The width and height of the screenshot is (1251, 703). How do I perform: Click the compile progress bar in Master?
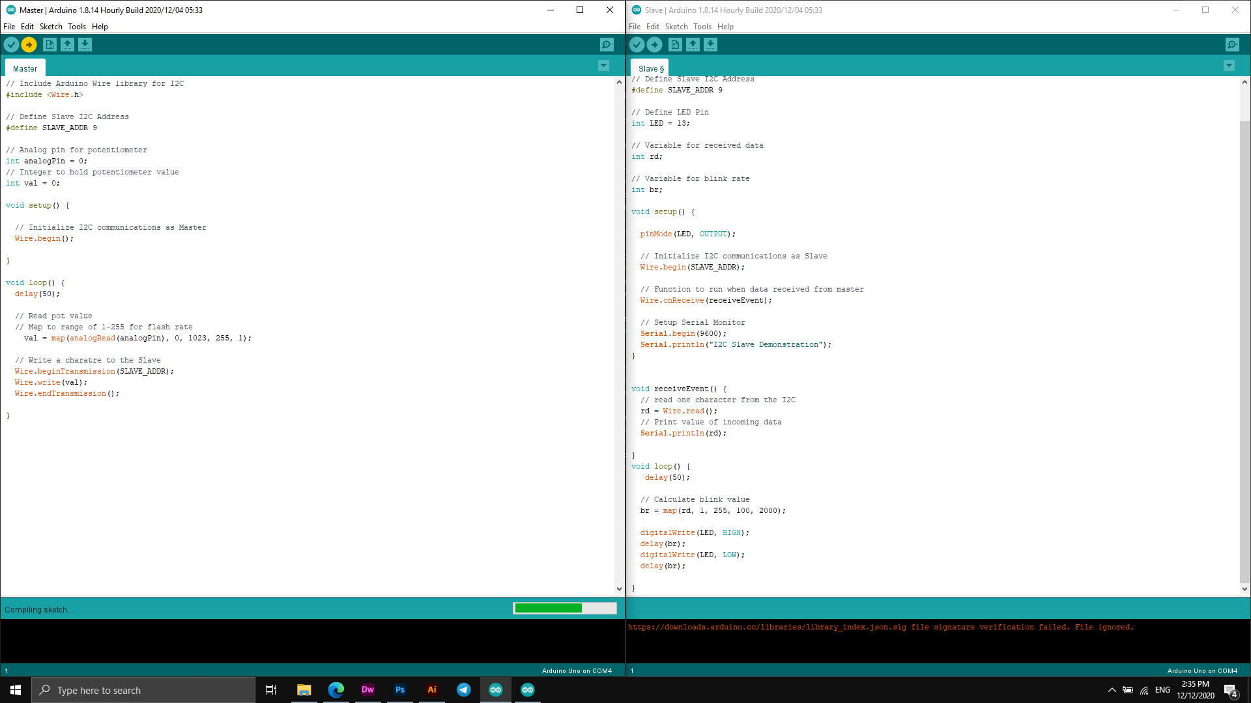564,608
